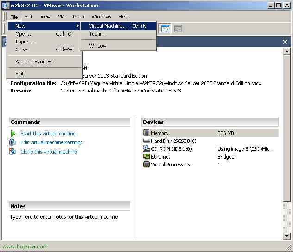Open the Help menu
The image size is (293, 252).
[x=123, y=17]
